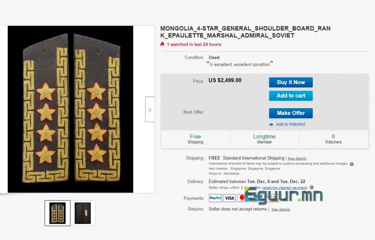Click the Buy It Now button
Viewport: 375px width, 240px height.
click(x=290, y=82)
